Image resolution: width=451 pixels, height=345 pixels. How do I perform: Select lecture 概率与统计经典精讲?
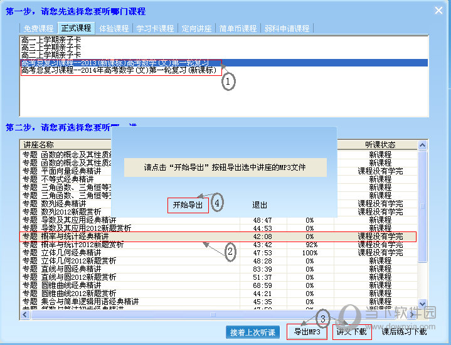(75, 236)
